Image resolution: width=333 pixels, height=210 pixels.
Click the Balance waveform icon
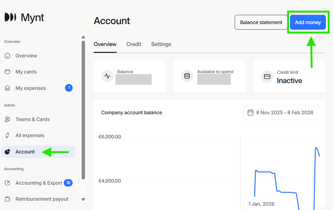(x=107, y=76)
